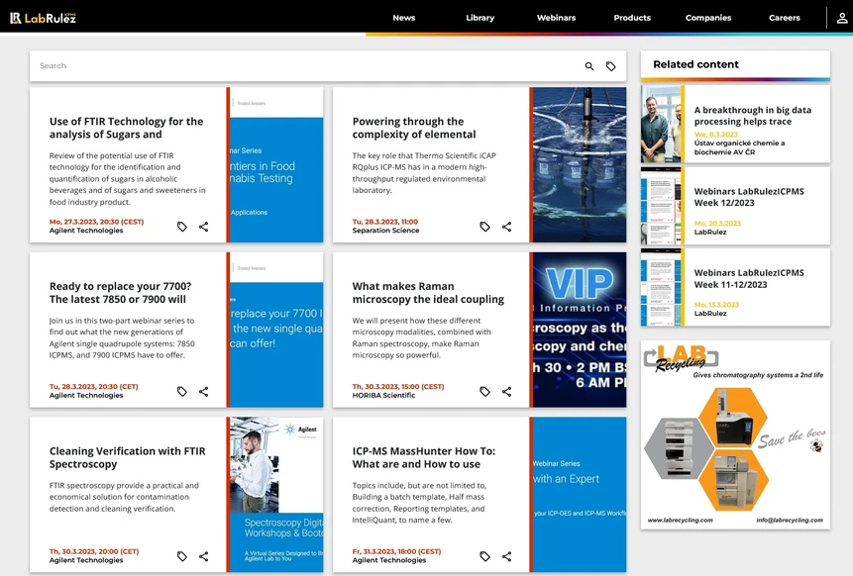This screenshot has height=576, width=853.
Task: Open the Companies menu
Action: (708, 18)
